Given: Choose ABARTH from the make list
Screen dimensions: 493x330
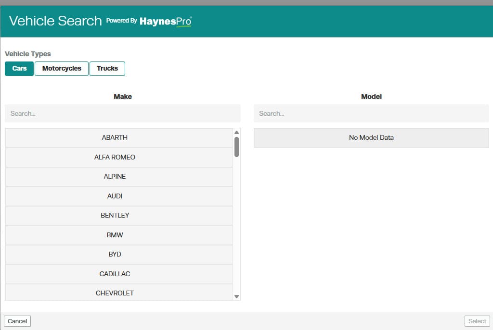Looking at the screenshot, I should click(x=119, y=138).
